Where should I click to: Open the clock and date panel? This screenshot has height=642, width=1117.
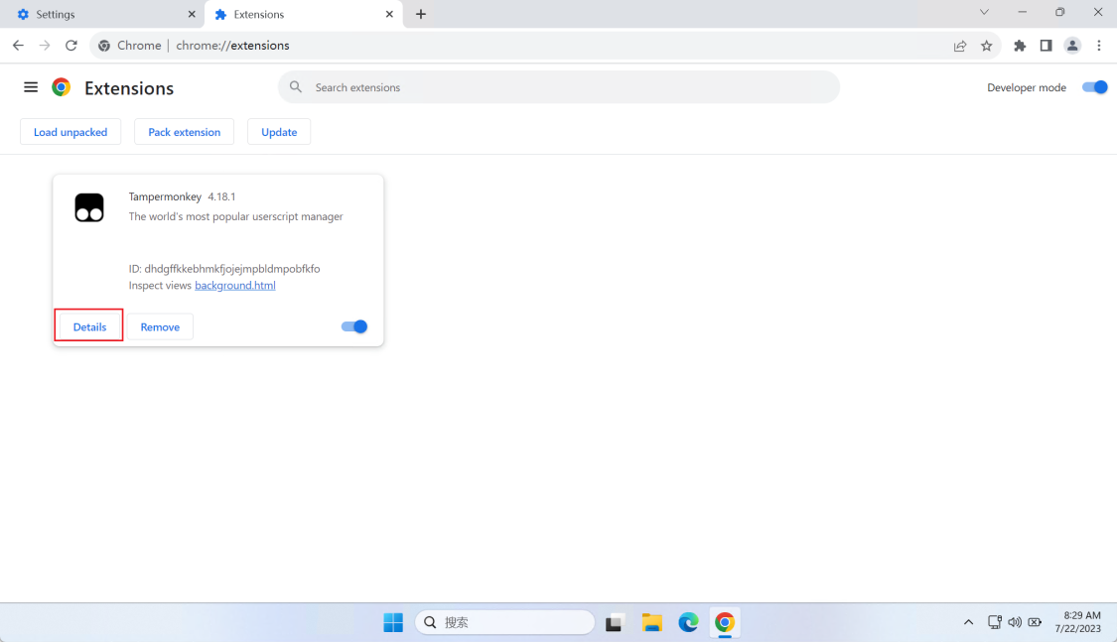tap(1078, 622)
